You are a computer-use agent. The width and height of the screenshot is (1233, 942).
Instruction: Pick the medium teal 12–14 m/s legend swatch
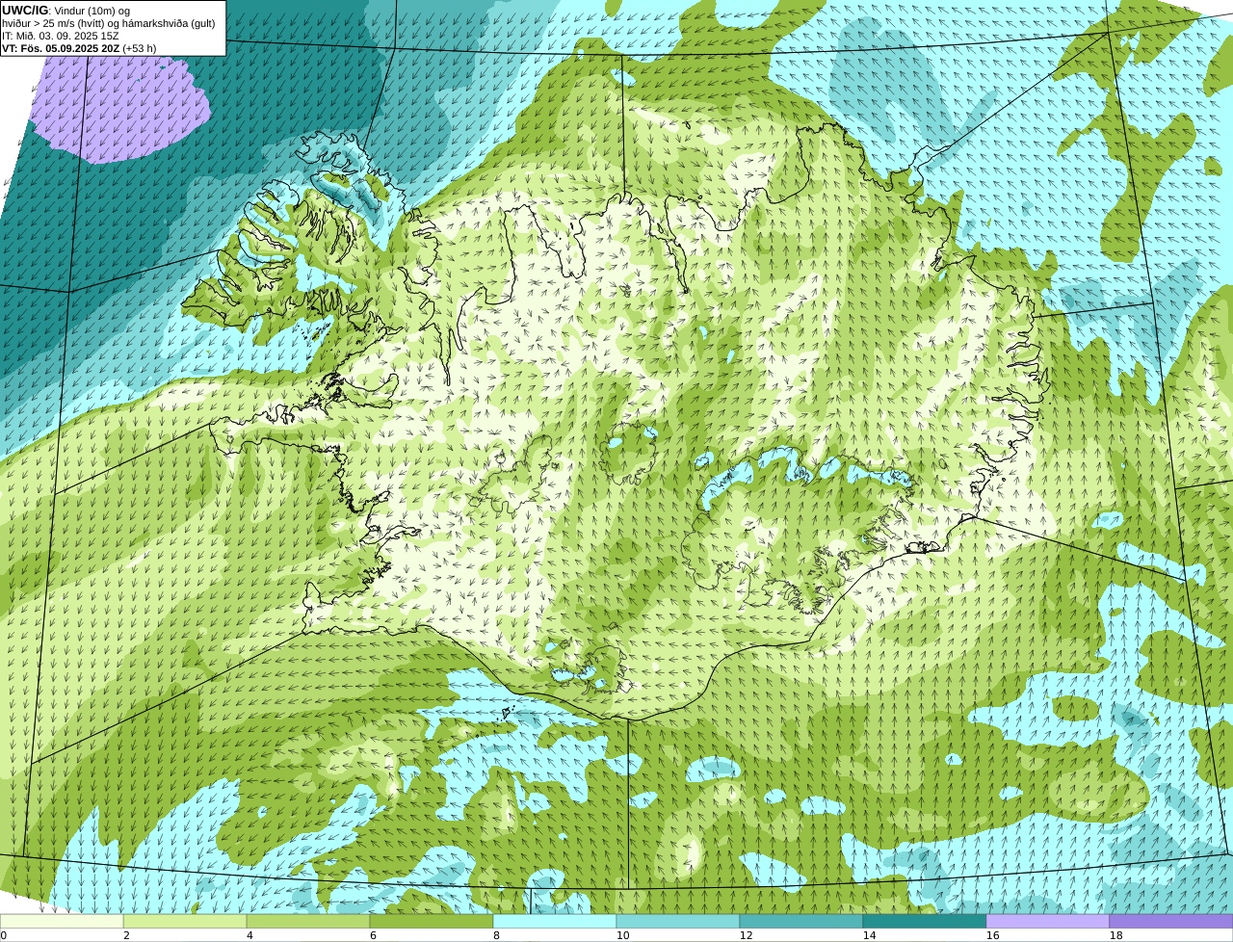point(801,921)
